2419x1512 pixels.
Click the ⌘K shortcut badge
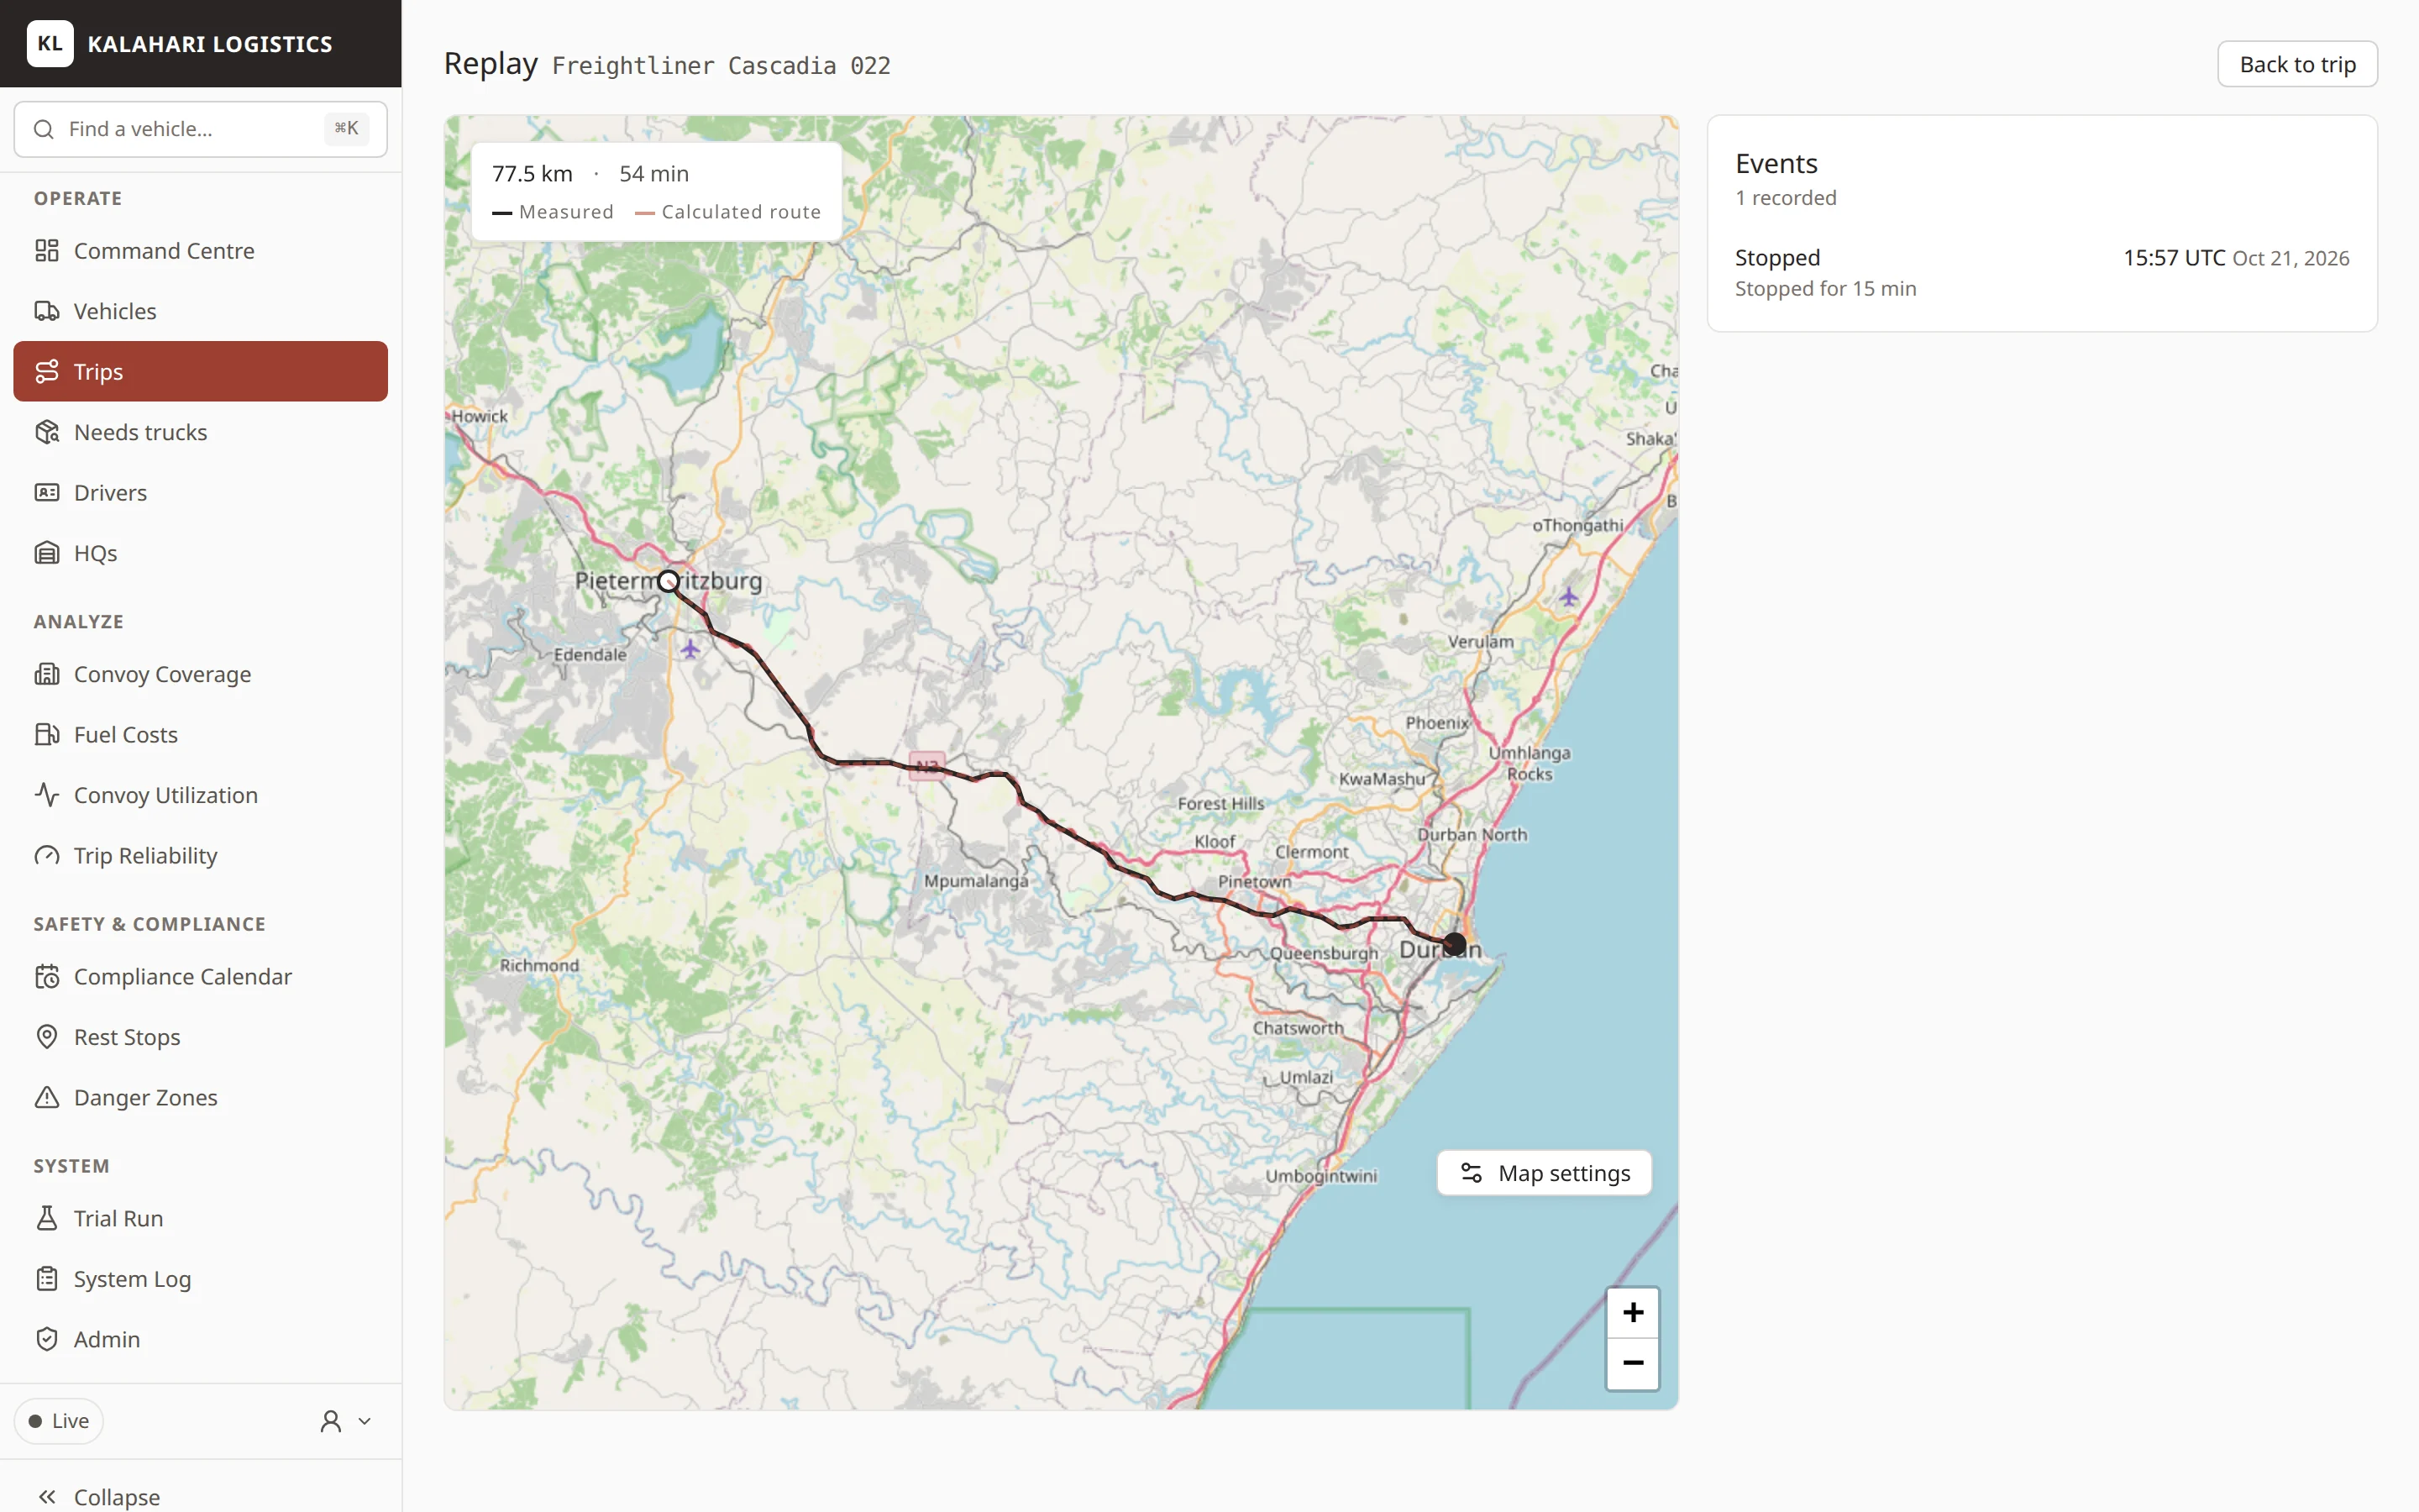pyautogui.click(x=346, y=128)
